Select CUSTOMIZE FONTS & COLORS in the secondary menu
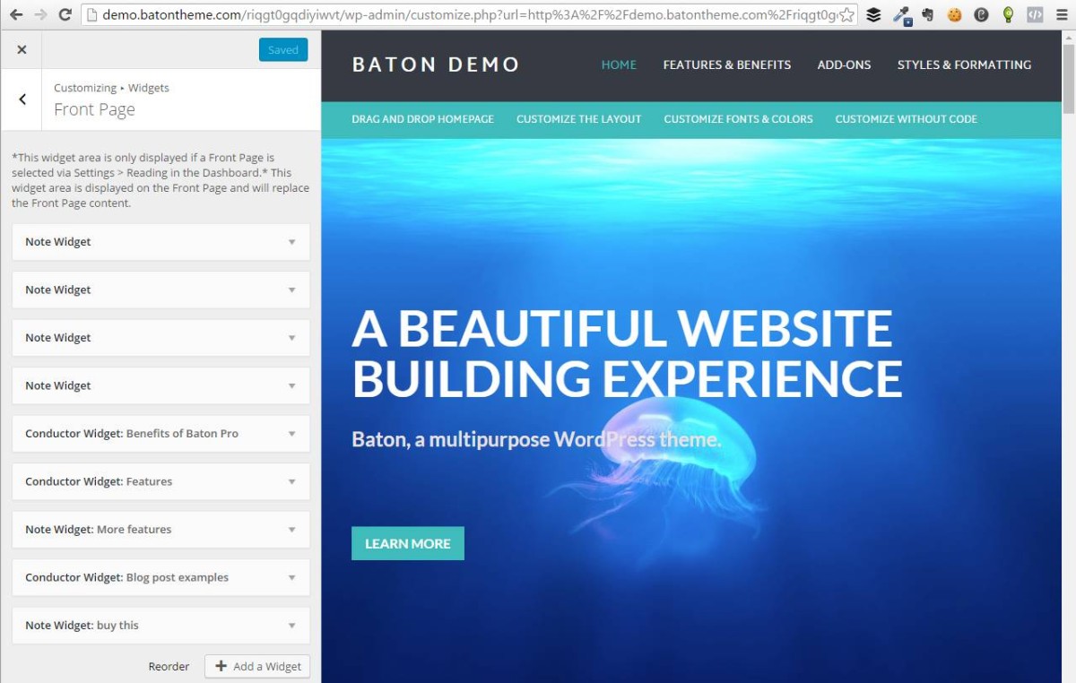Viewport: 1076px width, 683px height. click(738, 118)
